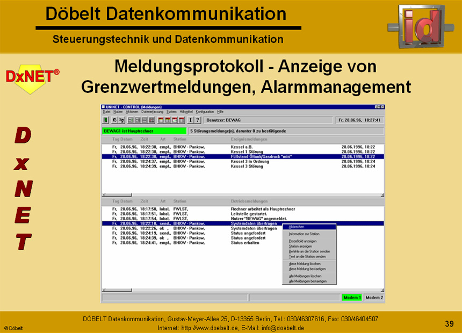
Task: Click the green Modem 1 status indicator
Action: (x=351, y=298)
